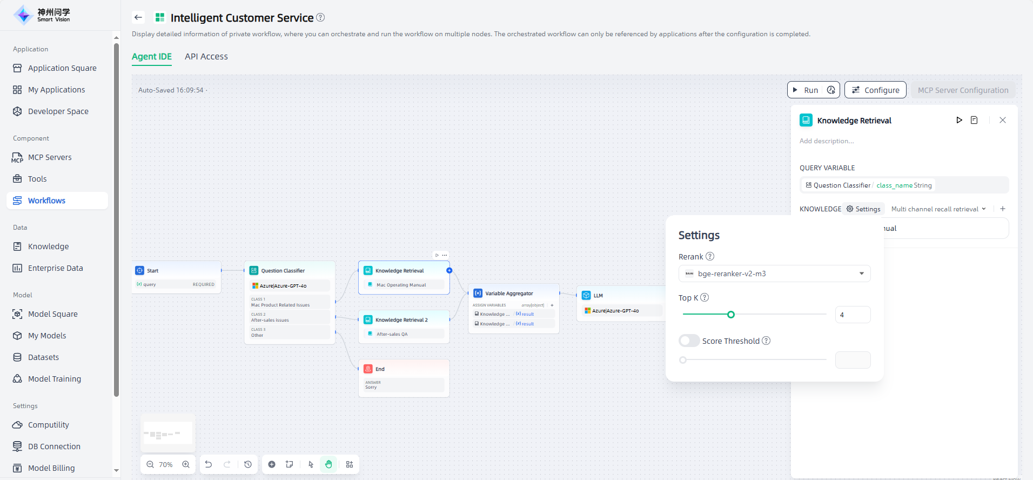Undo the last canvas change
This screenshot has height=480, width=1033.
click(x=209, y=464)
